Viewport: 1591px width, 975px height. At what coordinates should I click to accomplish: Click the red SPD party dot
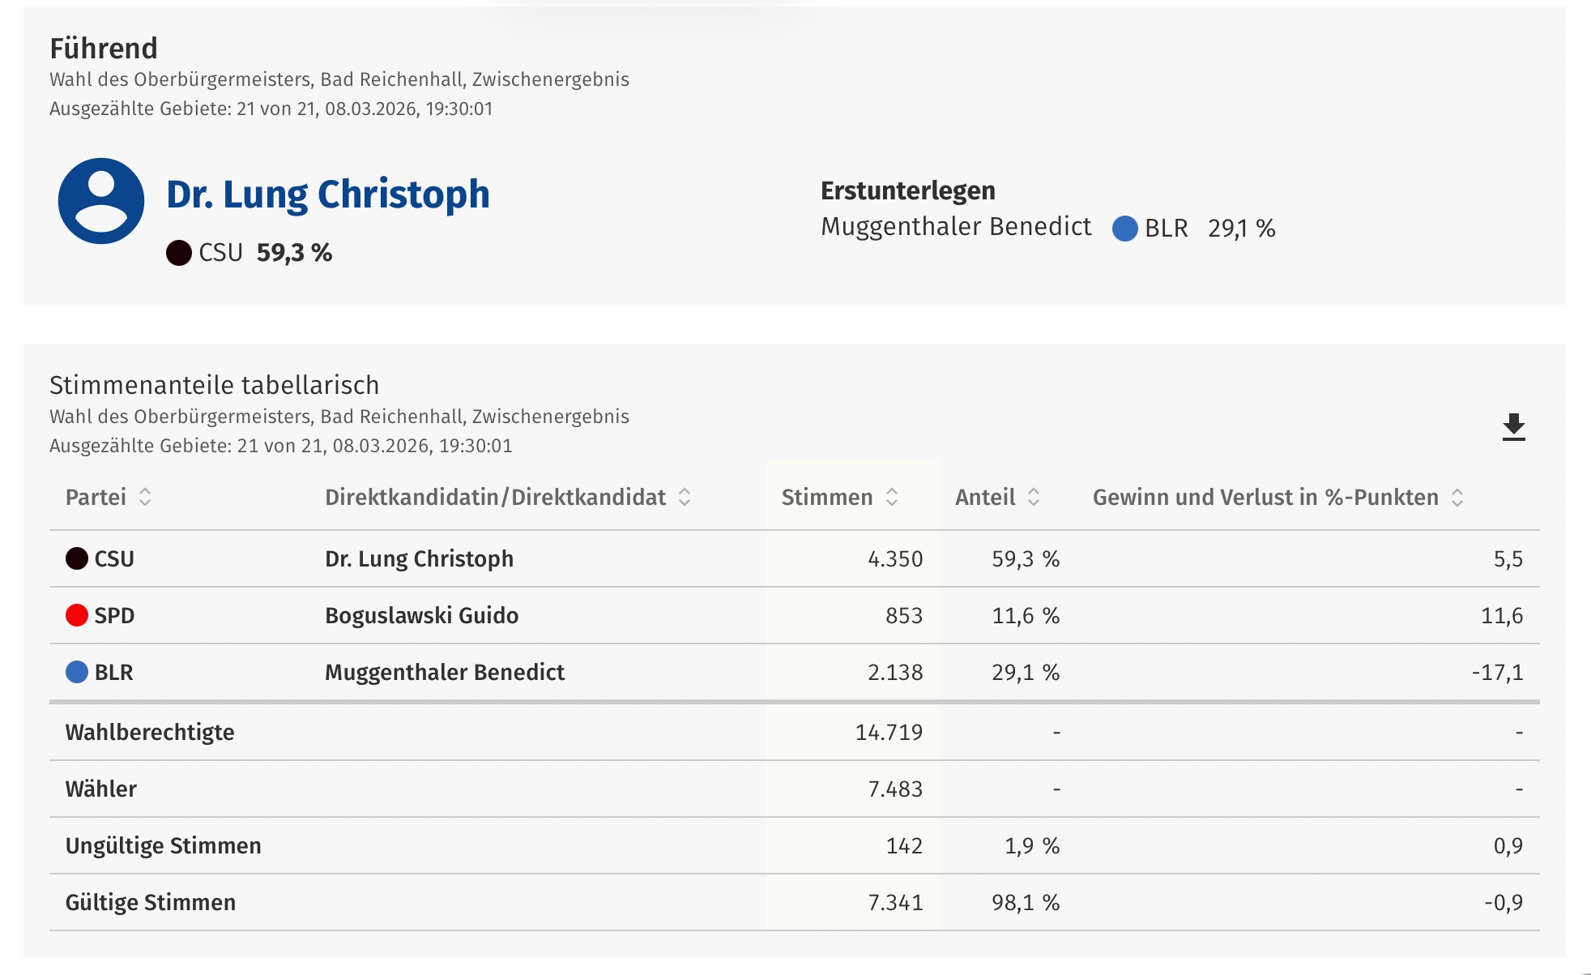coord(77,615)
